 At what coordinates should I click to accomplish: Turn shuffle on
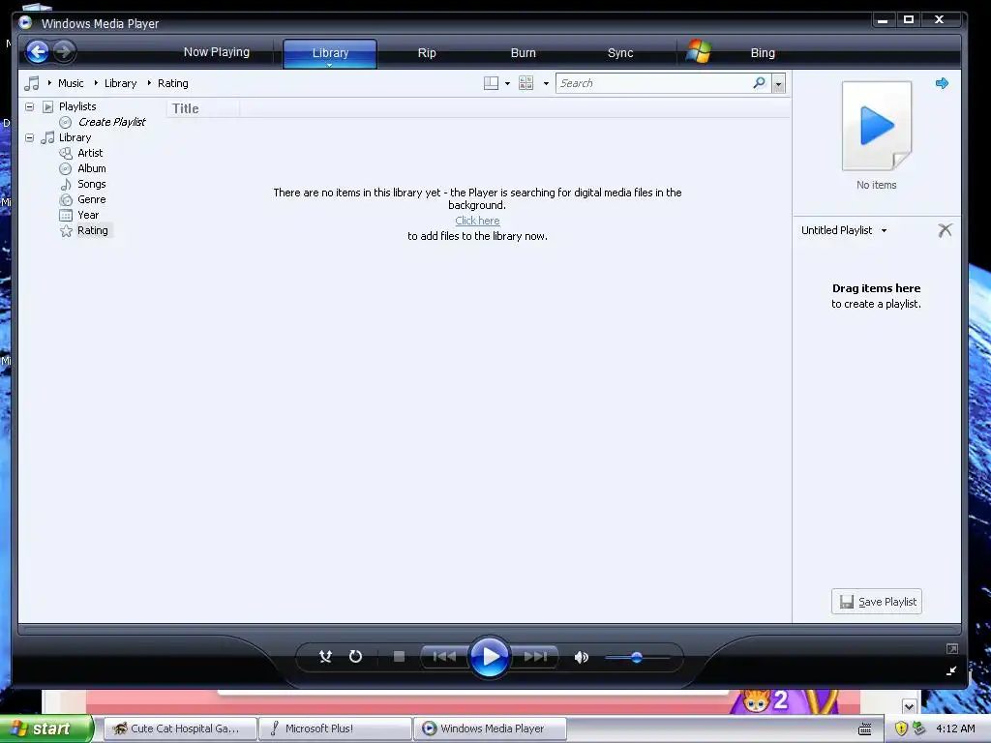coord(325,657)
